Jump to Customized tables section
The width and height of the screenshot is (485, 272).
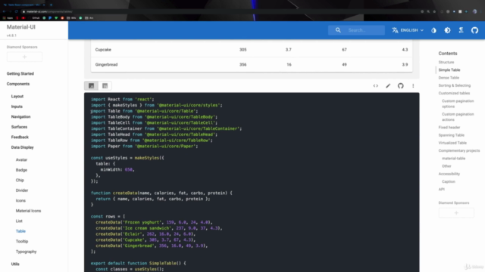[x=454, y=93]
